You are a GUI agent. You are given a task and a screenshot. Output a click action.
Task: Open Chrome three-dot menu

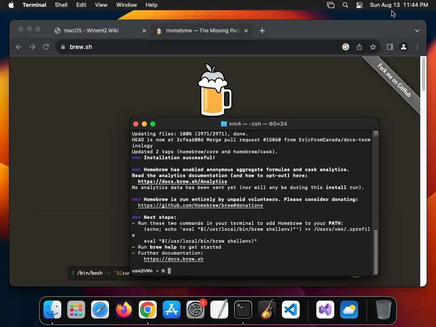pos(417,47)
